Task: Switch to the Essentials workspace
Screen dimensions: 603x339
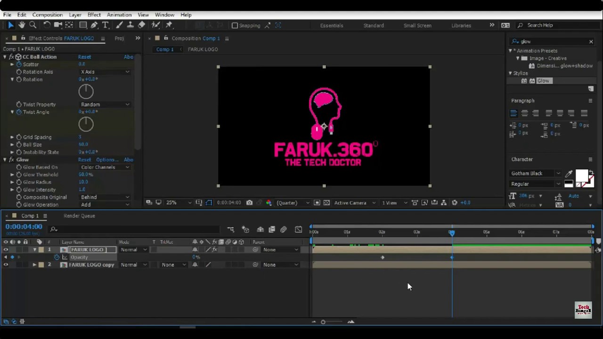Action: pos(332,25)
